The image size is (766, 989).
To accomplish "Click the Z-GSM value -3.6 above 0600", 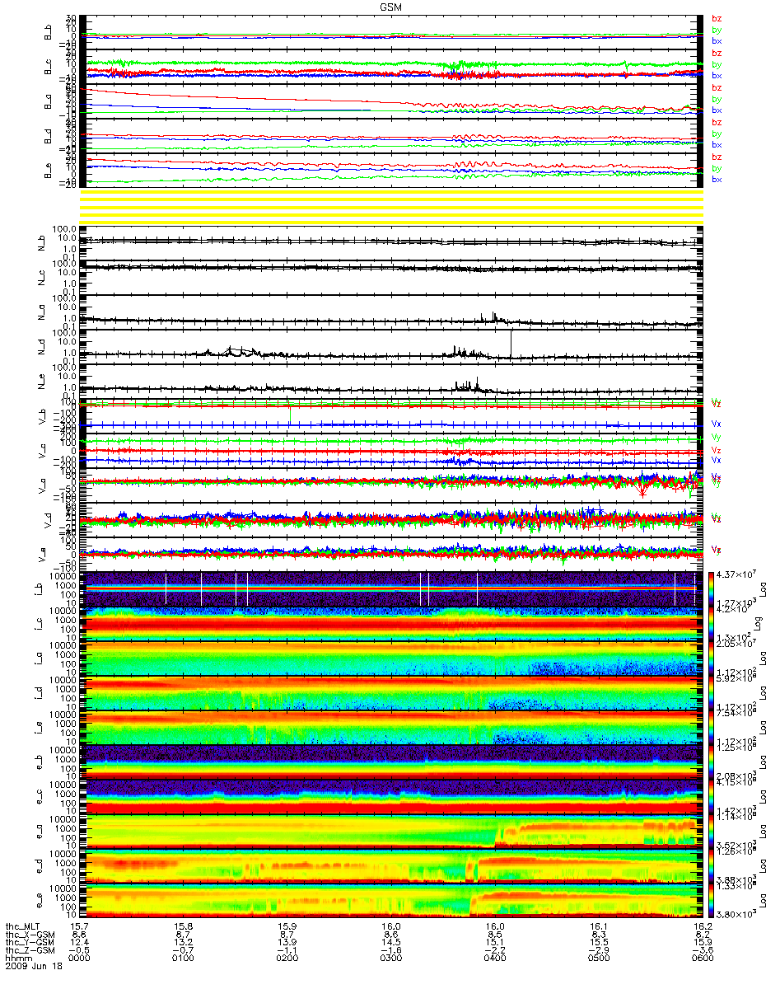I will click(702, 949).
